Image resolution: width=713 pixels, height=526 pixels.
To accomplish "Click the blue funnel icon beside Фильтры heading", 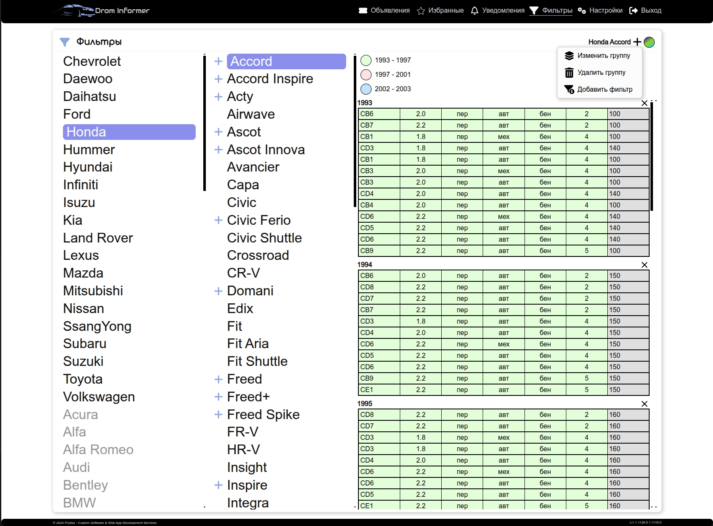I will coord(65,42).
